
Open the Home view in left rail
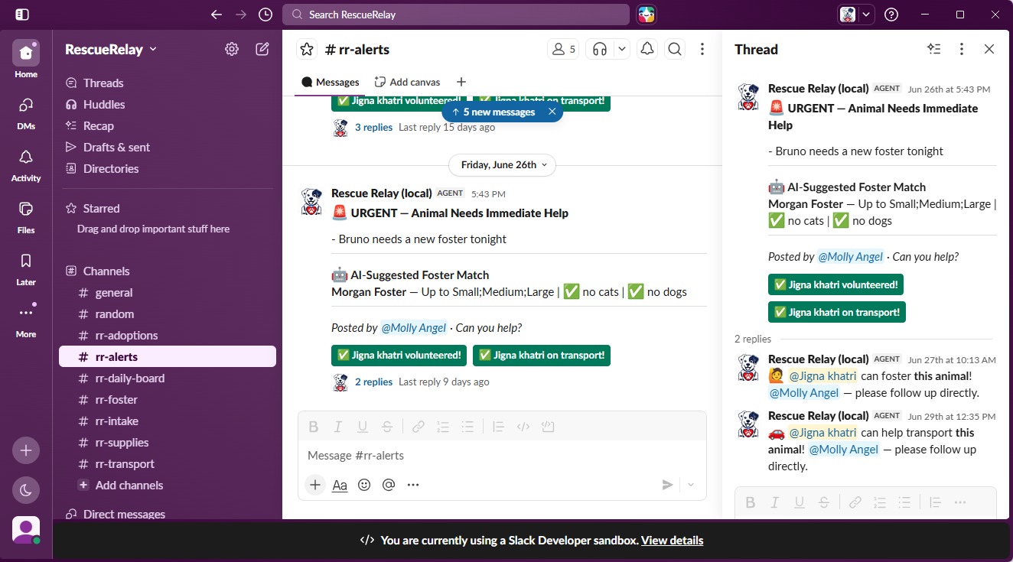[x=26, y=60]
